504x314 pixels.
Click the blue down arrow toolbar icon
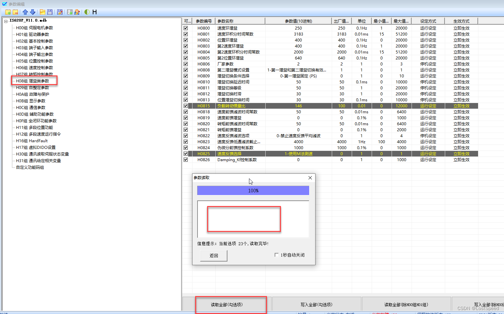point(33,12)
